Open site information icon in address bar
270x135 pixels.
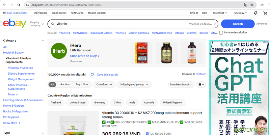tap(27, 5)
